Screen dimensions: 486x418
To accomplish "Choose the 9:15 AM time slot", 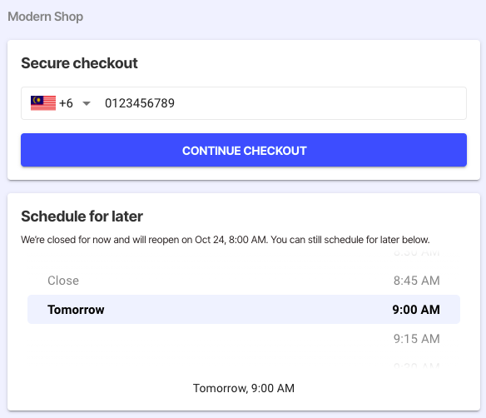I will (417, 339).
